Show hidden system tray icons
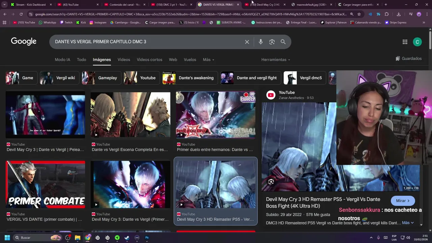Viewport: 432px width, 243px height. [371, 238]
